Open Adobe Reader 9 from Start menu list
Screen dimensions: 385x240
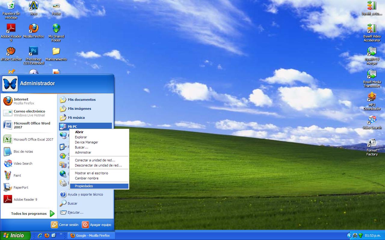(x=29, y=199)
